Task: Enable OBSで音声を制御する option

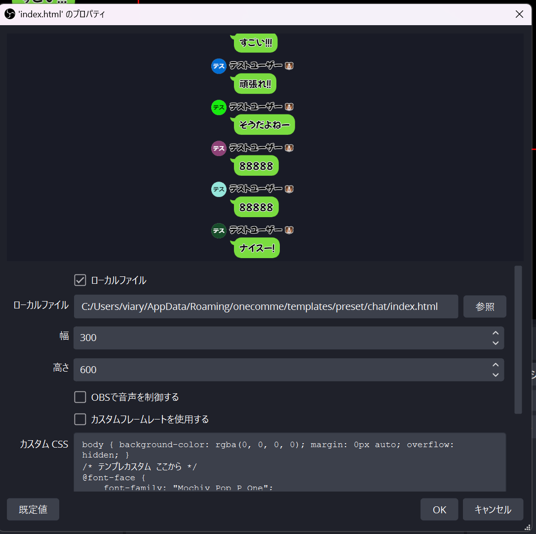Action: point(80,397)
